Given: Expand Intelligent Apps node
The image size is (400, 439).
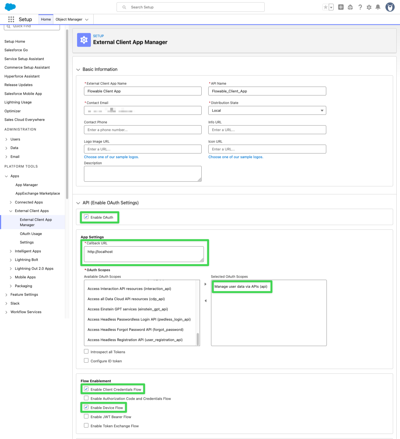Looking at the screenshot, I should tap(11, 251).
